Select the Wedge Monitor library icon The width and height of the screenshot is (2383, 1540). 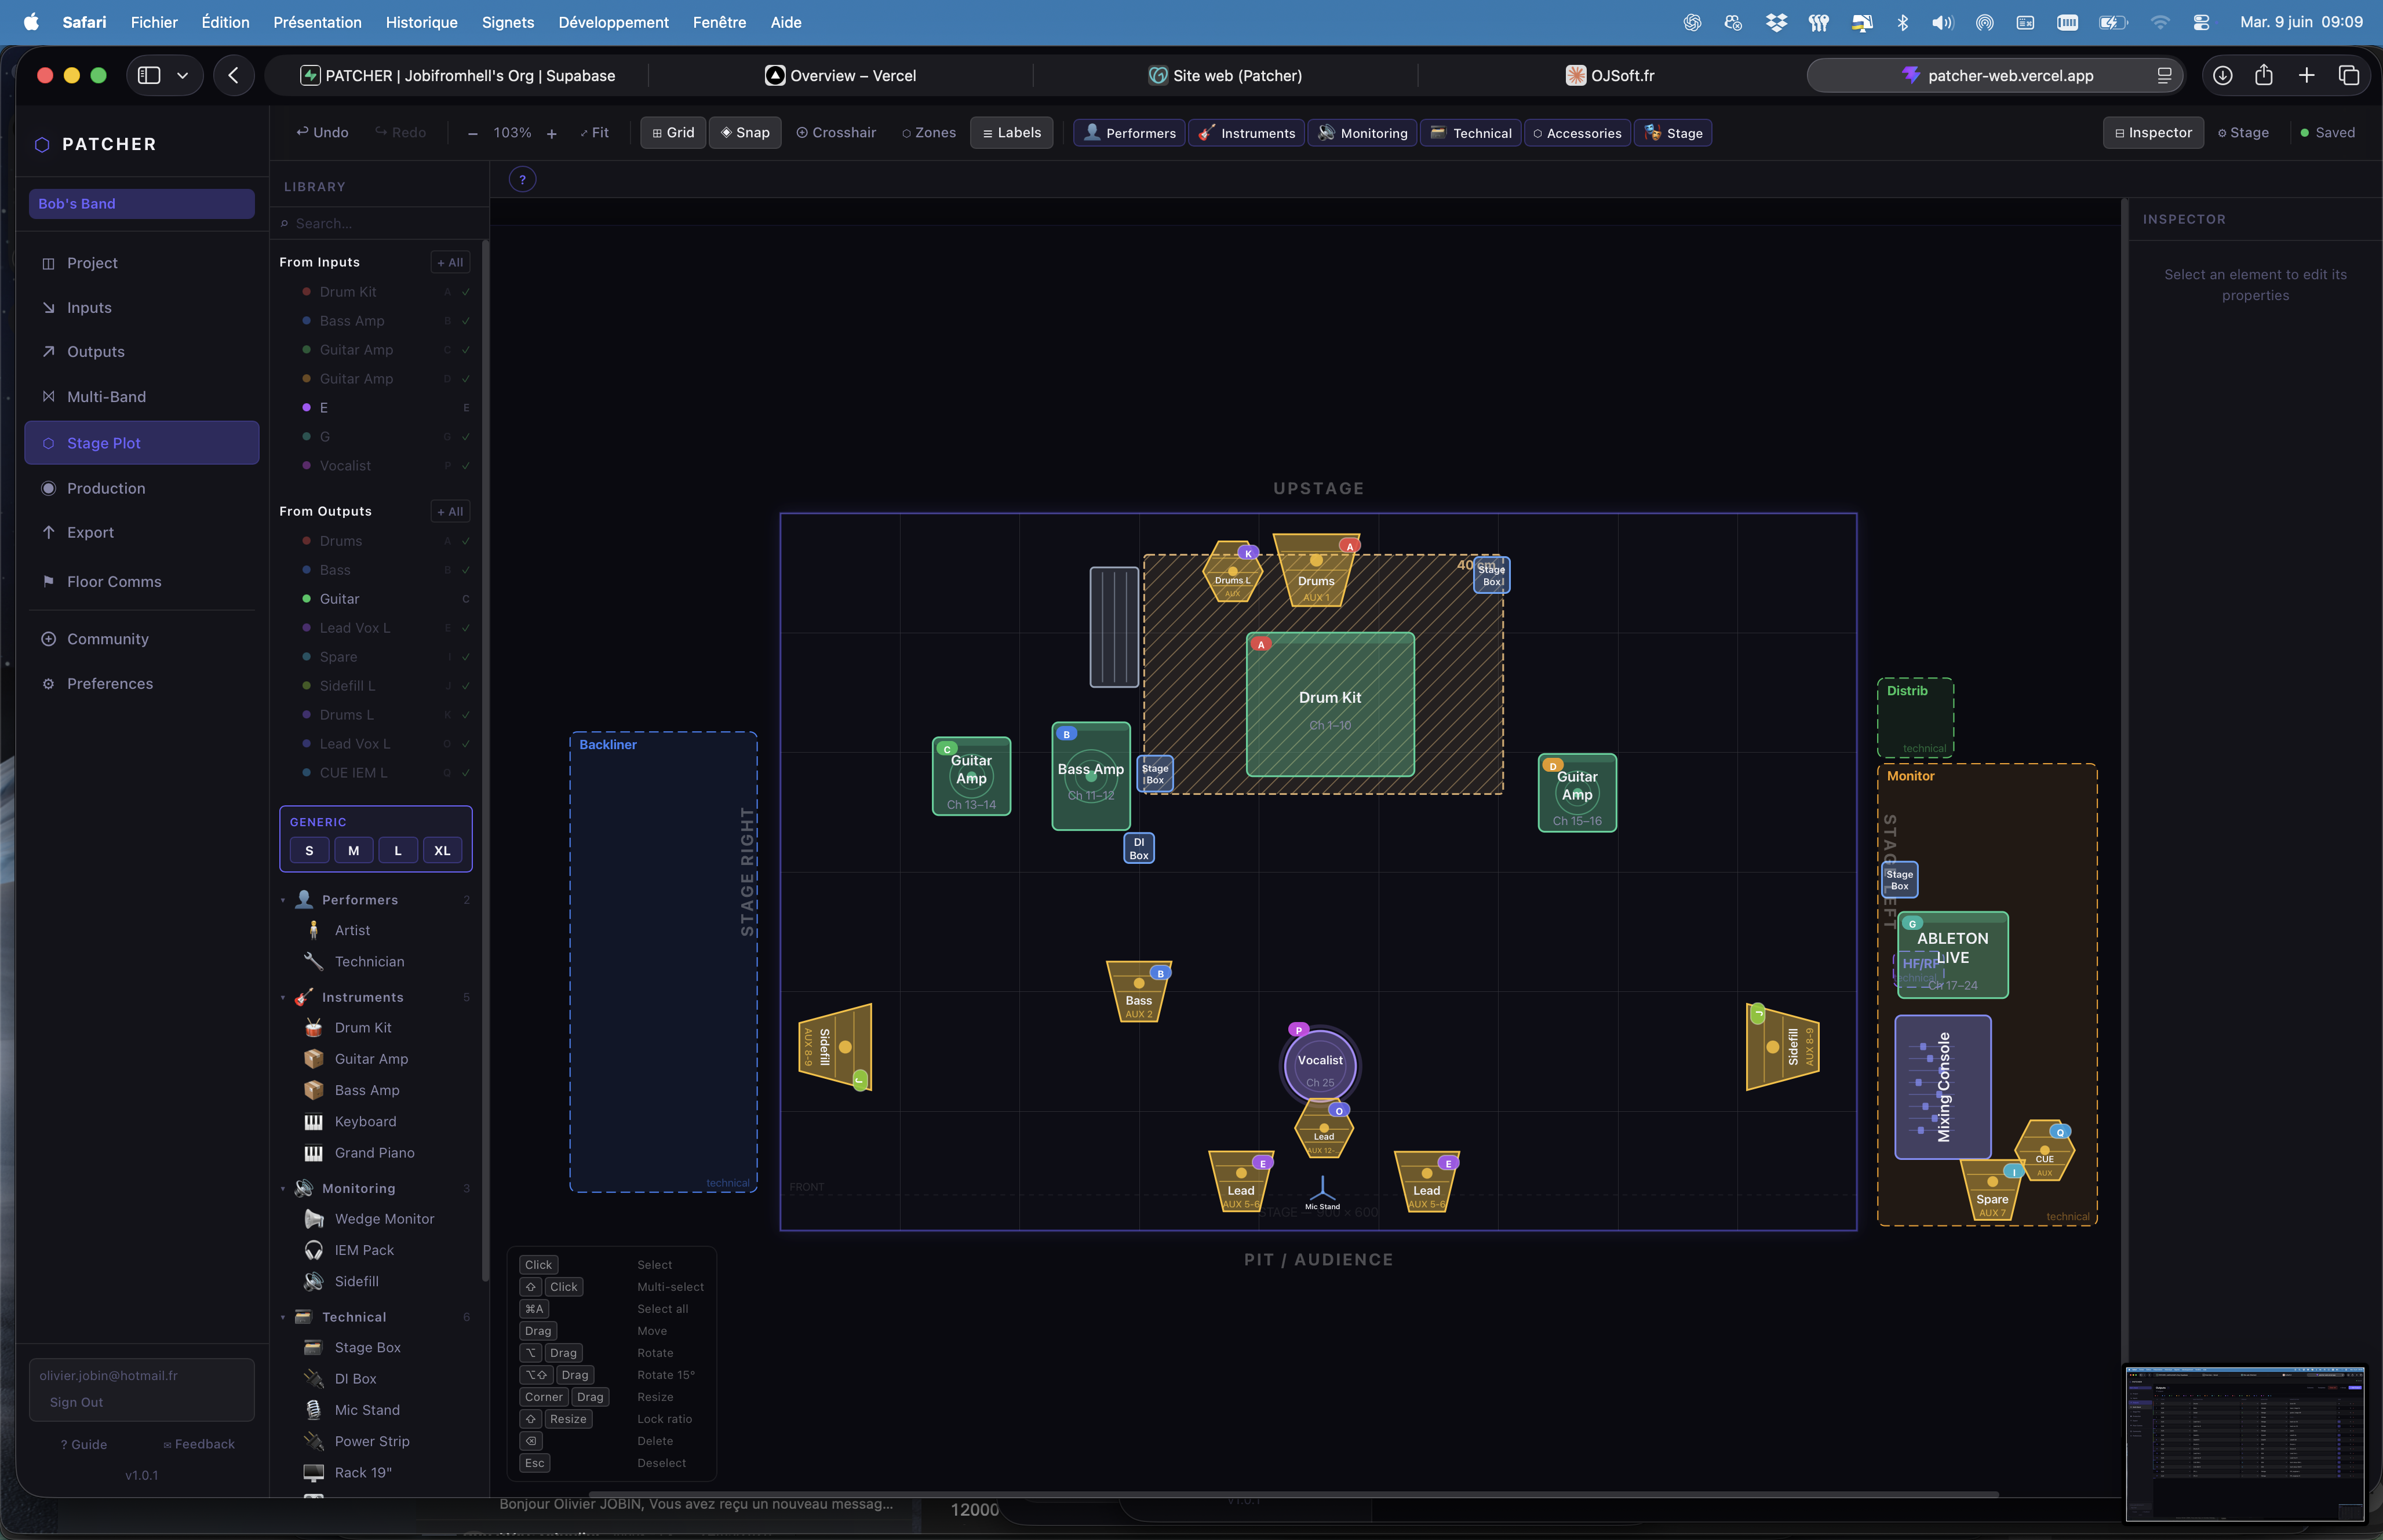tap(314, 1219)
